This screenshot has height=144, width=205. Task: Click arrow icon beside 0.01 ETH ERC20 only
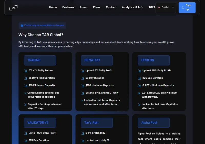(x=139, y=93)
